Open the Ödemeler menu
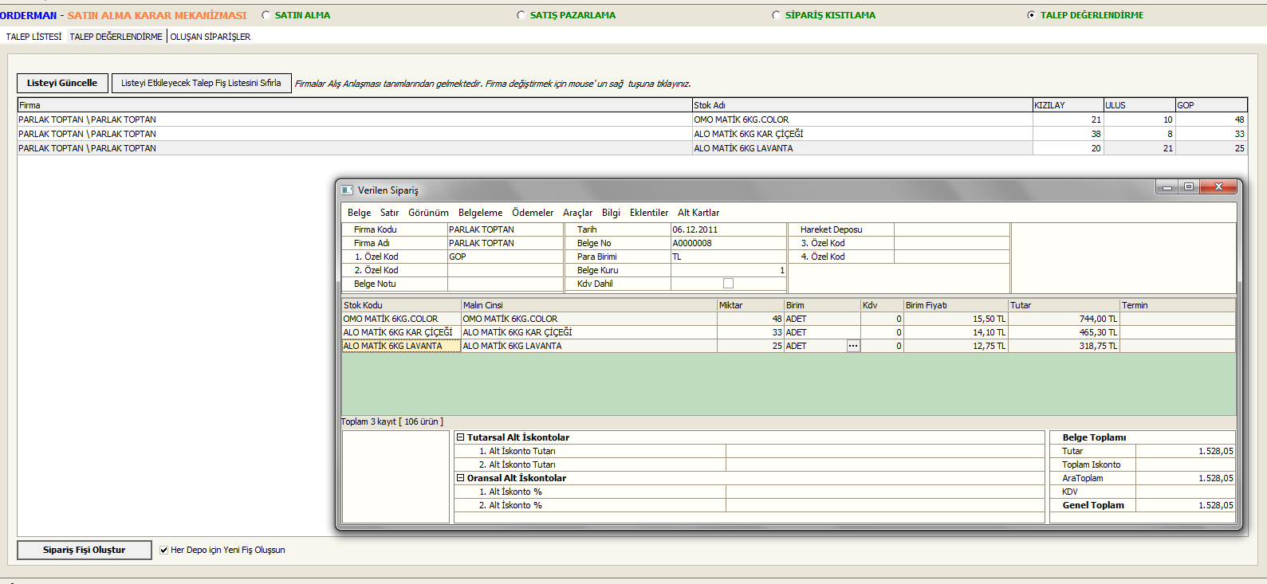Image resolution: width=1267 pixels, height=584 pixels. tap(533, 213)
